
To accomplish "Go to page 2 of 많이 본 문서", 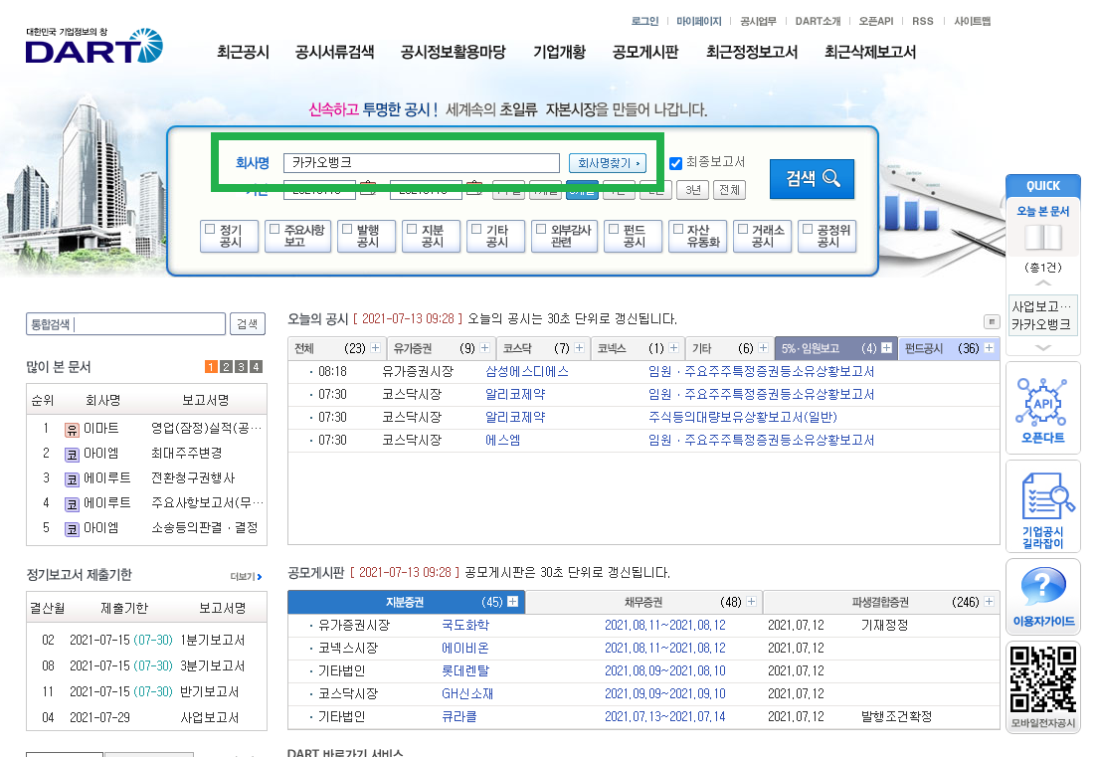I will (x=226, y=367).
